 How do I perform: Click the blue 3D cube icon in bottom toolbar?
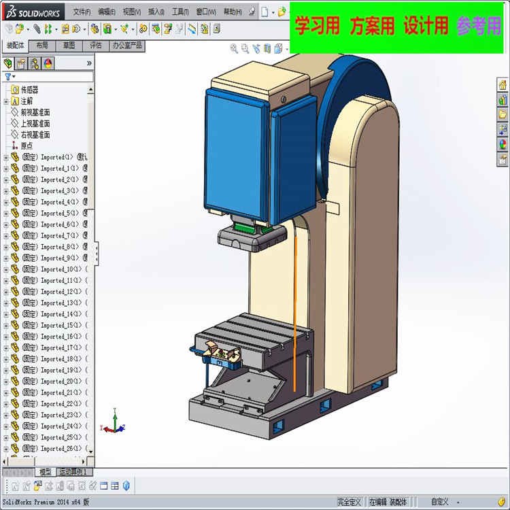pos(126,486)
